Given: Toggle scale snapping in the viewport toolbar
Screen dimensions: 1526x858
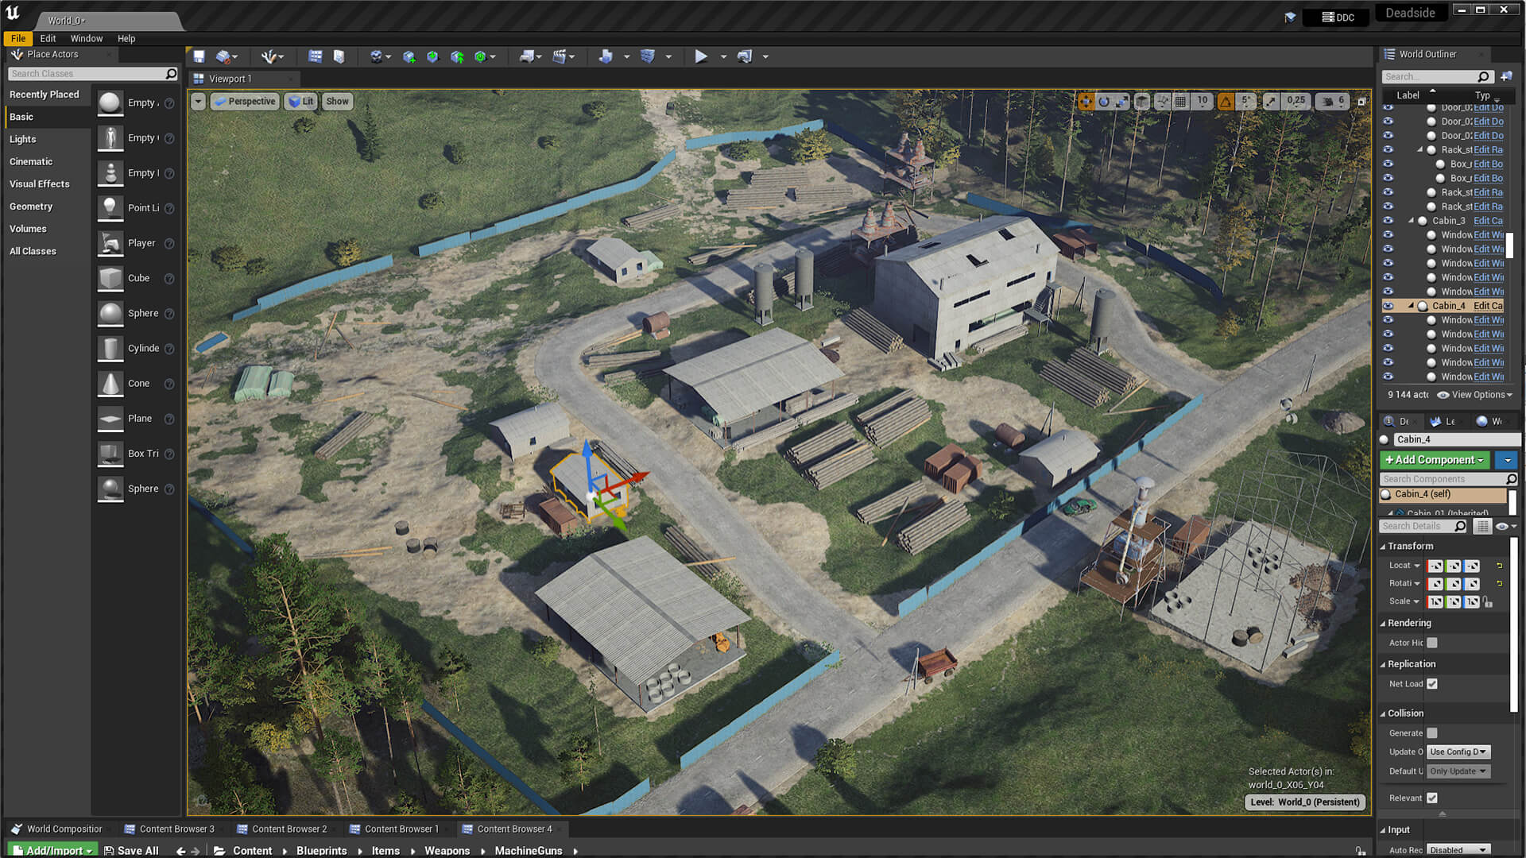Looking at the screenshot, I should (1271, 102).
